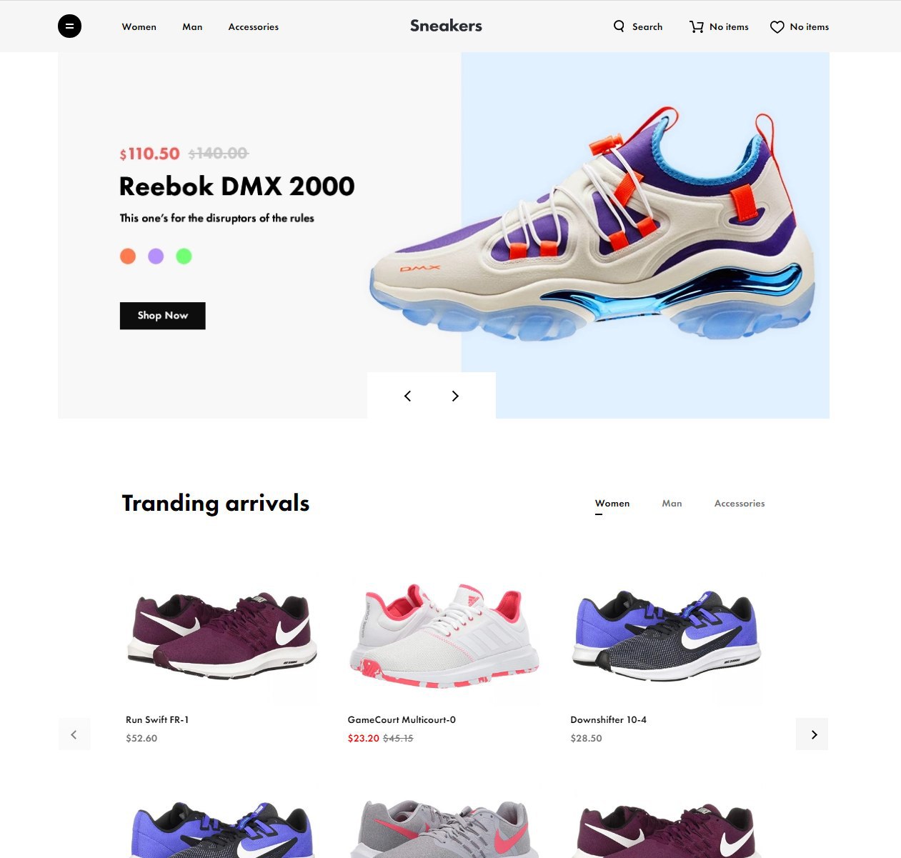The height and width of the screenshot is (858, 901).
Task: Open Women in top navigation
Action: click(139, 27)
